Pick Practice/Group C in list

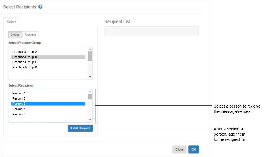click(x=25, y=62)
